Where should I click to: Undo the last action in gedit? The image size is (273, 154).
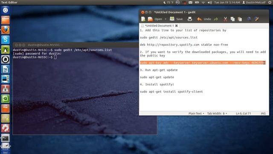(x=204, y=19)
